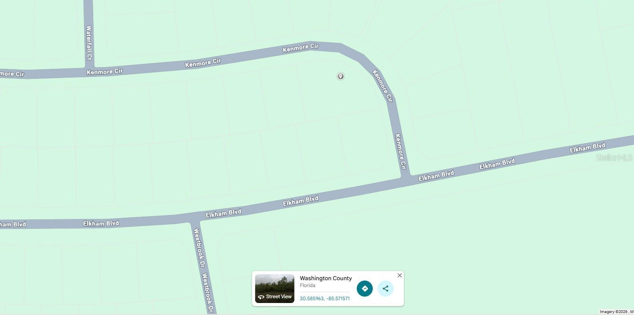Click Kenmore Cir label nearest Waterfall Ct
Image resolution: width=634 pixels, height=315 pixels.
click(x=105, y=72)
